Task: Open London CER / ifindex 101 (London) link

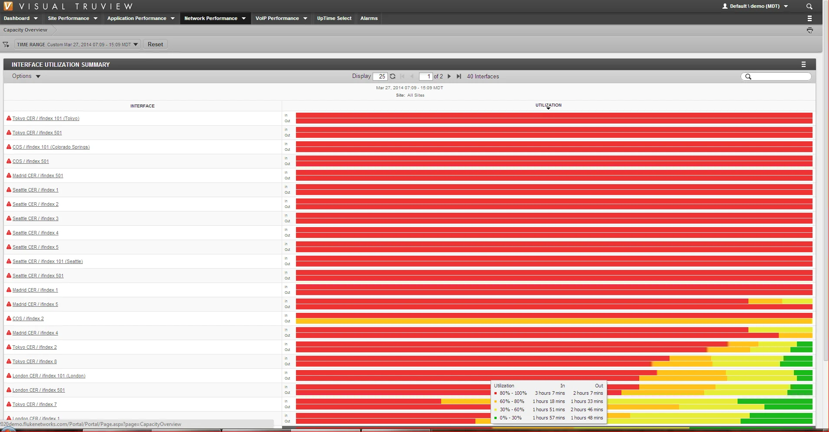Action: (49, 376)
